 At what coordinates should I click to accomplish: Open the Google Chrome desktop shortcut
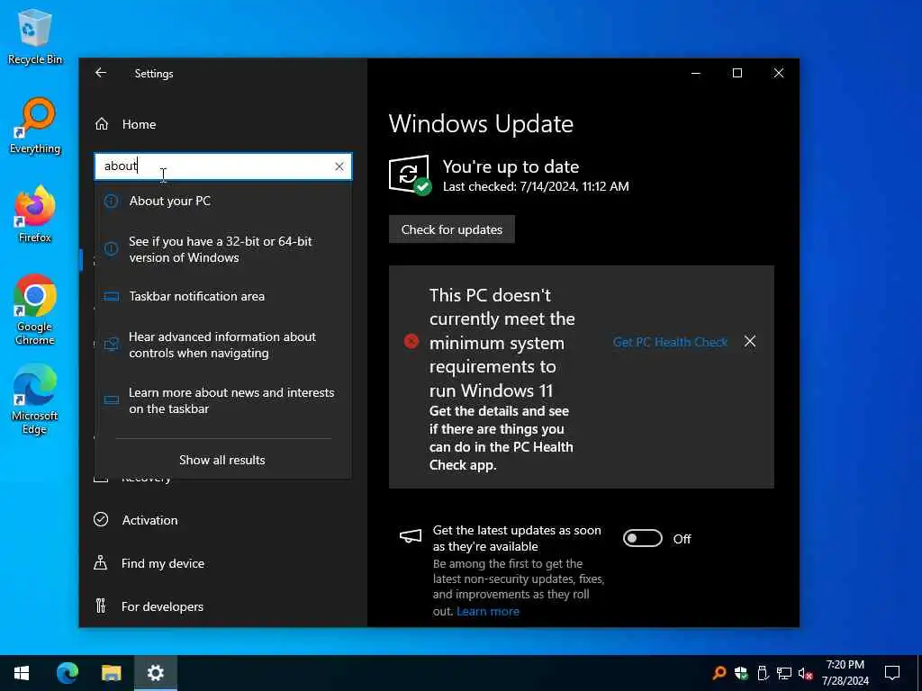click(x=35, y=310)
